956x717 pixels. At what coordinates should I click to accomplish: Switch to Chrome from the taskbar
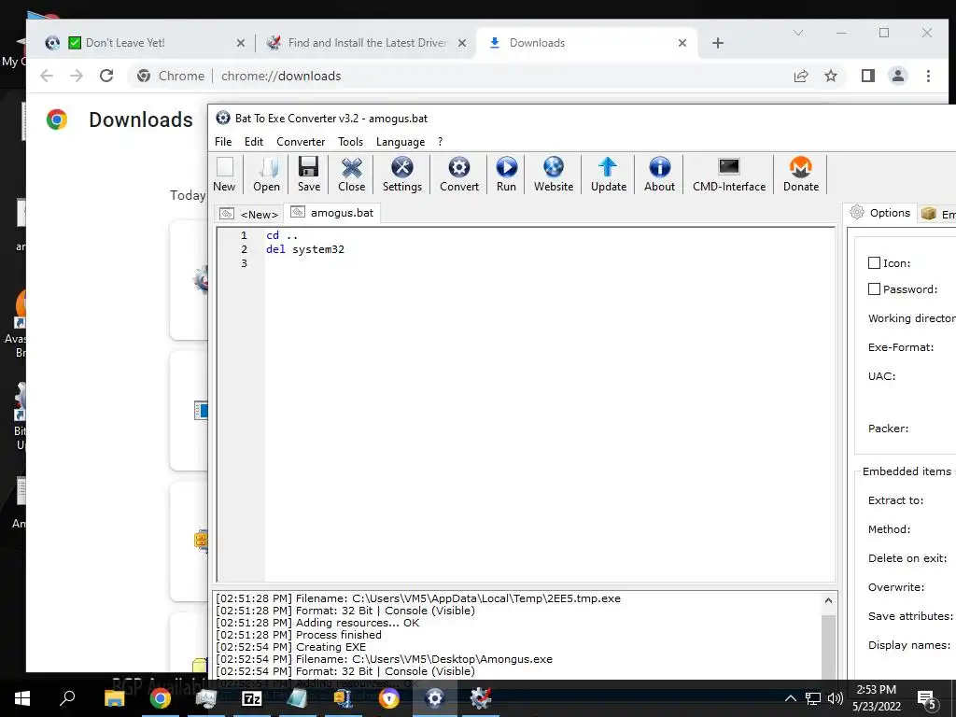[160, 698]
